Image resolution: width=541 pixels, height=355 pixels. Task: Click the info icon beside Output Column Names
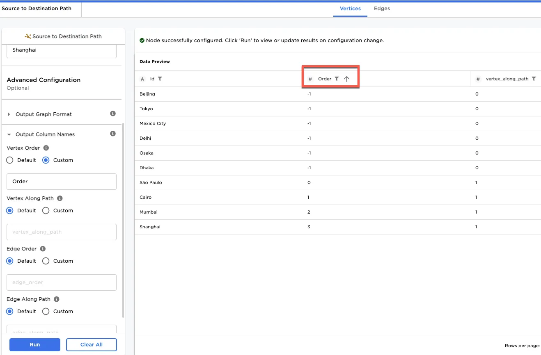[113, 134]
